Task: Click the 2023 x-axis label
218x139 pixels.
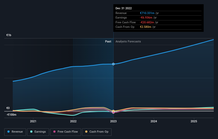Action: point(113,121)
